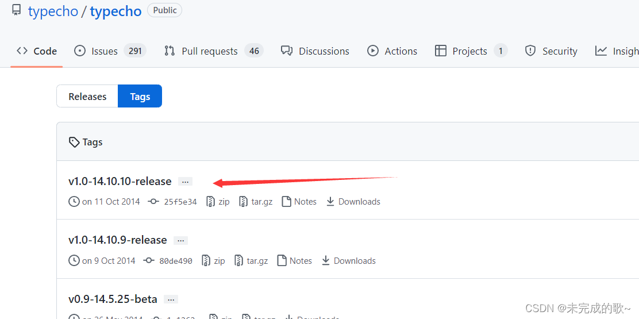Click the 291 issues counter badge
Image resolution: width=639 pixels, height=319 pixels.
tap(135, 51)
